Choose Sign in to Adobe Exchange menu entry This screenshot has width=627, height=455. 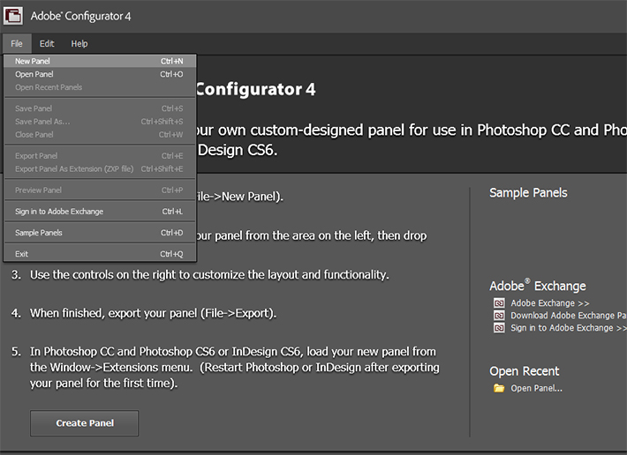100,212
